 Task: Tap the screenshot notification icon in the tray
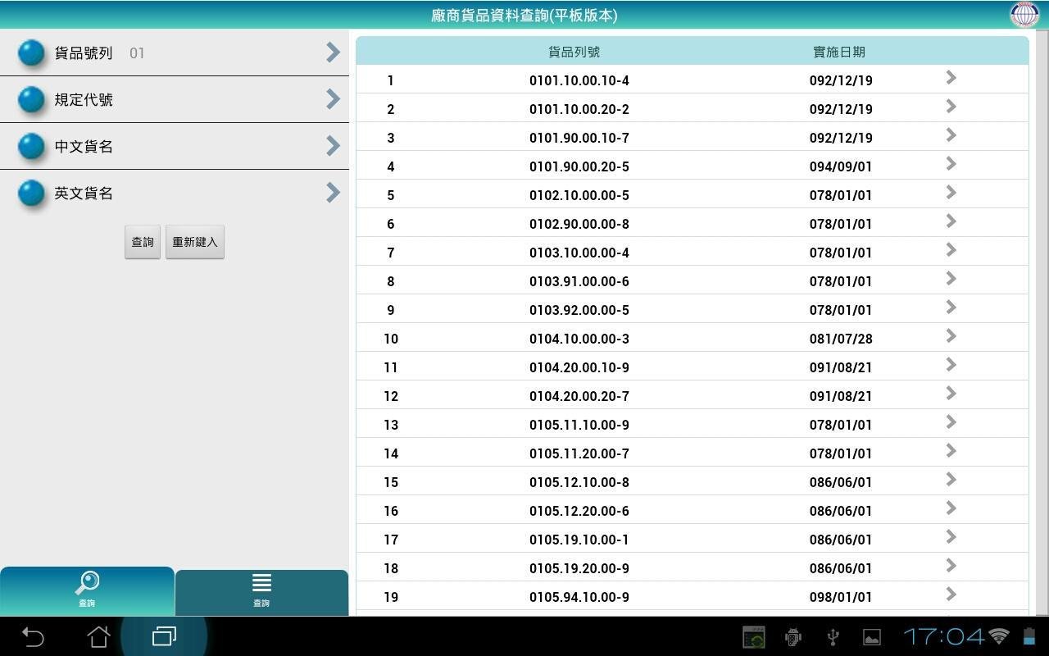coord(753,636)
